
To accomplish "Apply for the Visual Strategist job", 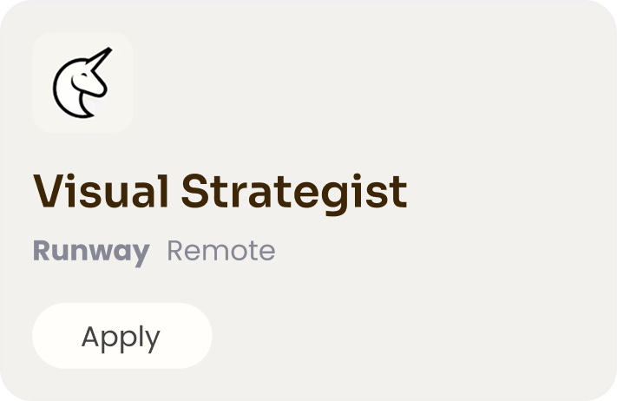I will pyautogui.click(x=121, y=336).
